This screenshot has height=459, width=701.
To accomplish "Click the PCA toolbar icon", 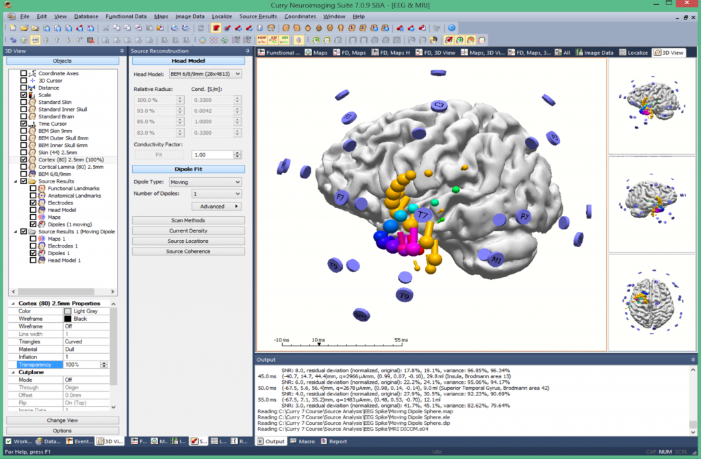I will click(x=236, y=40).
